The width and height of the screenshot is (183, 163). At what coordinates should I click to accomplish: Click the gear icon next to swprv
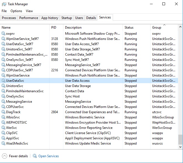(x=3, y=34)
